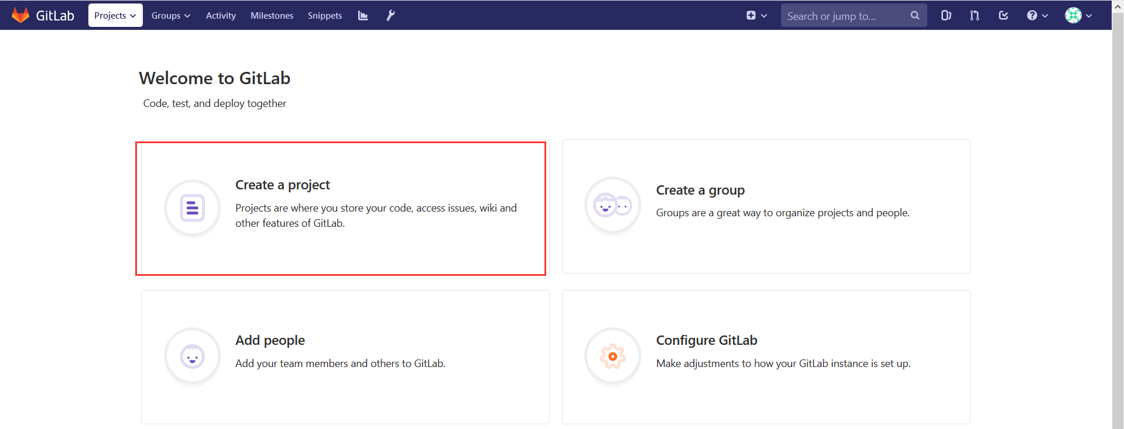The height and width of the screenshot is (429, 1124).
Task: Click the Add people face icon
Action: click(193, 357)
